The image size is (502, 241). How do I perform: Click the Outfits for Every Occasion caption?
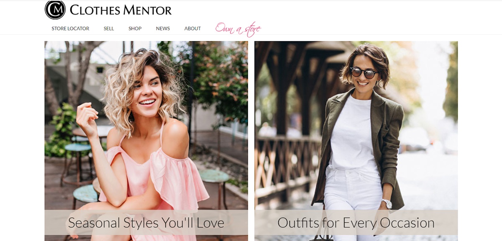(356, 223)
